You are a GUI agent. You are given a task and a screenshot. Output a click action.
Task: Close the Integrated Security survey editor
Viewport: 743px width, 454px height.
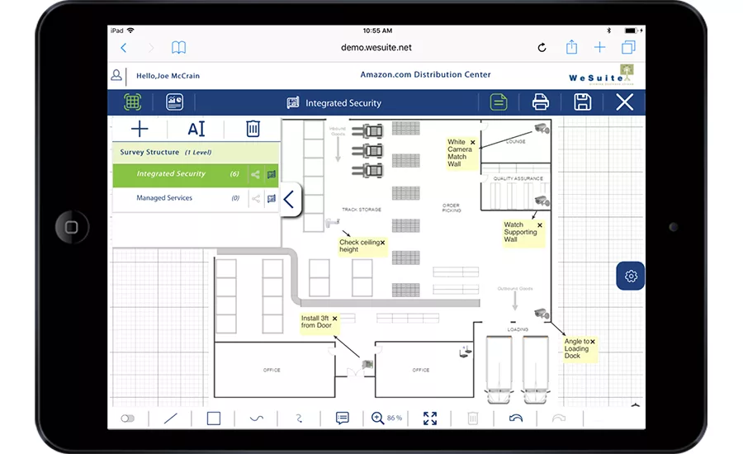pos(625,102)
